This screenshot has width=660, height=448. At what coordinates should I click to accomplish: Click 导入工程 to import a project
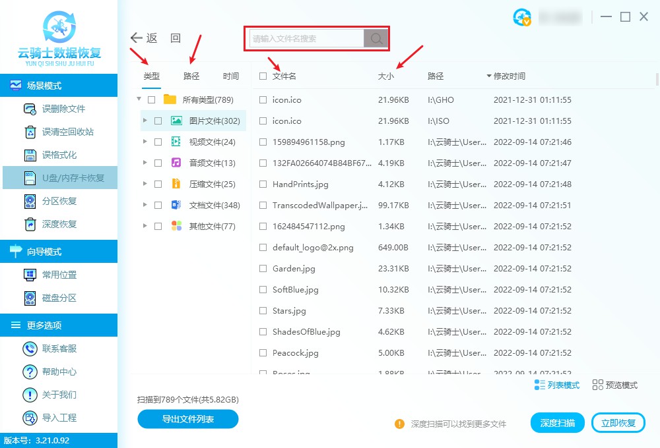click(x=59, y=418)
